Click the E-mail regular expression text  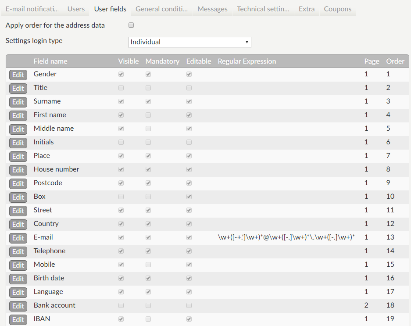pyautogui.click(x=286, y=237)
